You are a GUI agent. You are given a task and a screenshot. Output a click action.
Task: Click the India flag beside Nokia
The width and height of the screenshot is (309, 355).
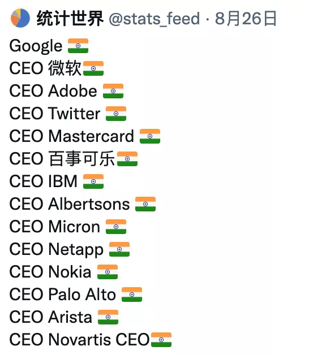(108, 272)
